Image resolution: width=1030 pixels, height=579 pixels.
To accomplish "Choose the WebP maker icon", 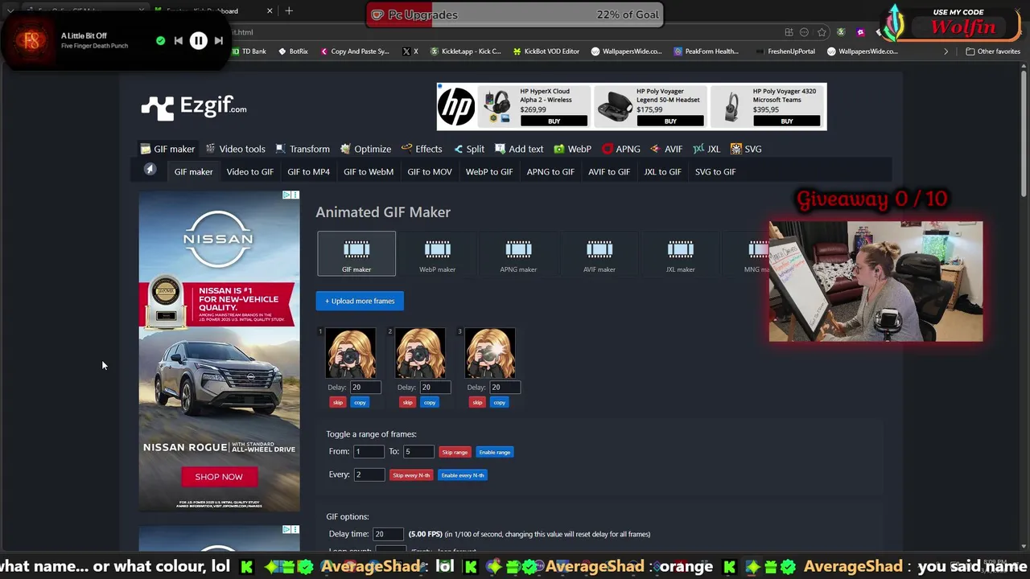I will (x=437, y=254).
